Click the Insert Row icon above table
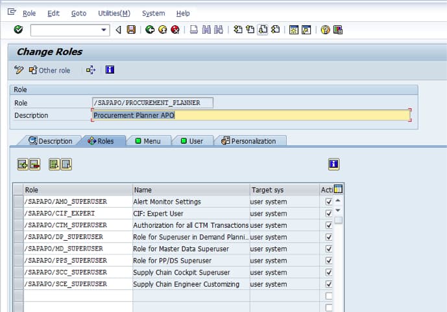Image resolution: width=447 pixels, height=312 pixels. (23, 164)
